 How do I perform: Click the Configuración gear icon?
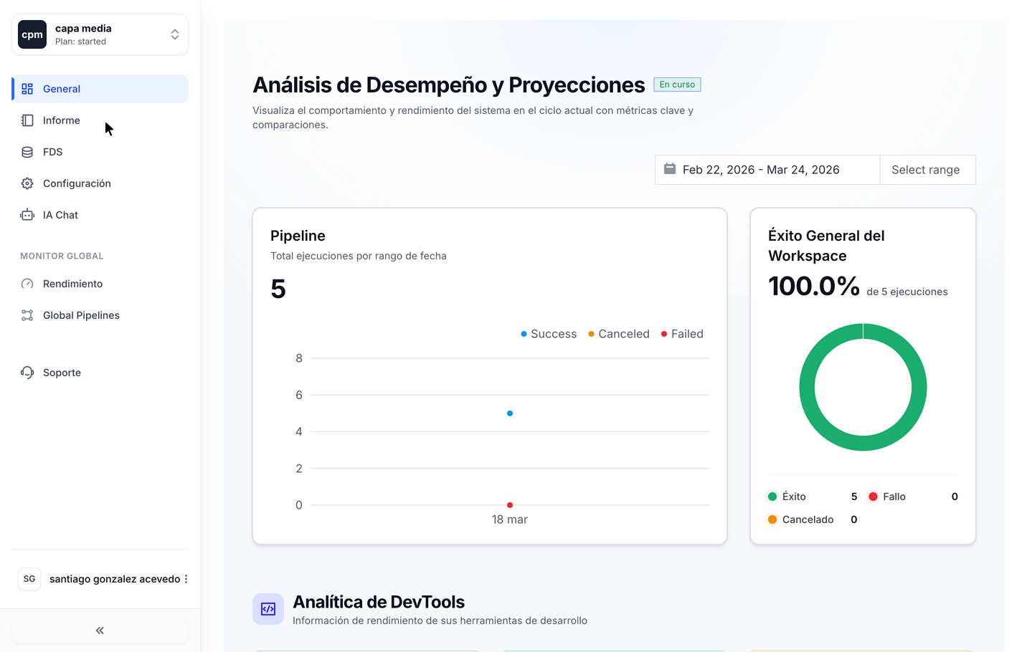click(27, 183)
